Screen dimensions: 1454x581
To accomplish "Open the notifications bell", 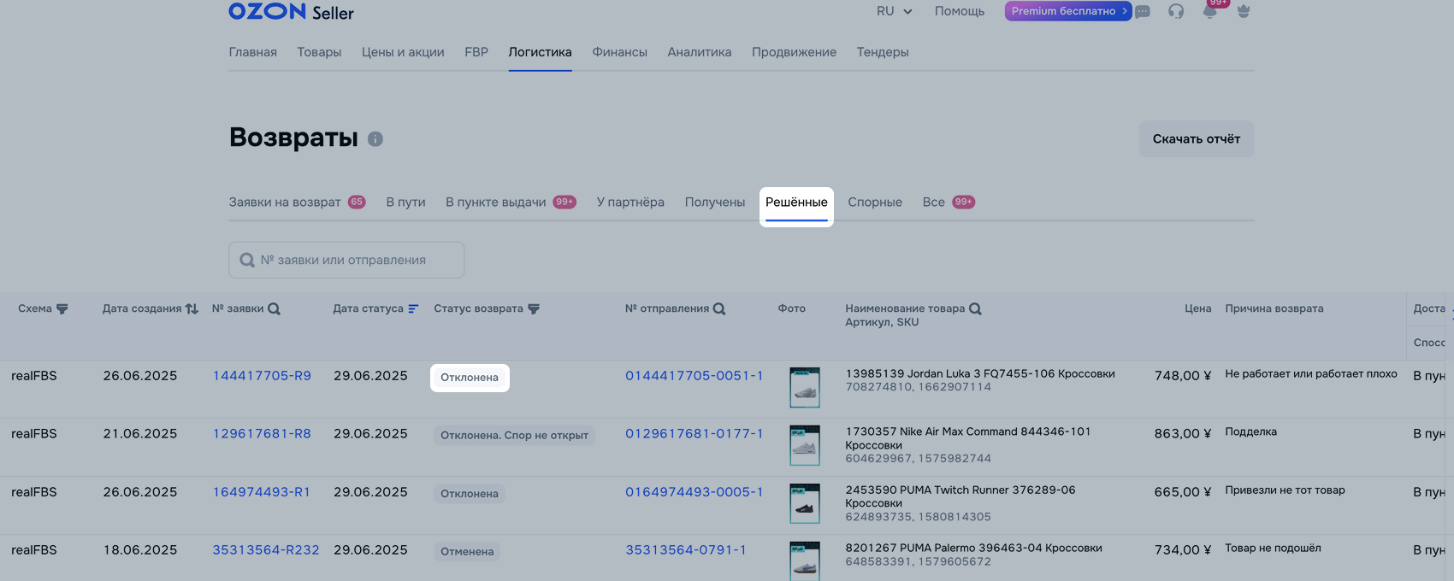I will pyautogui.click(x=1209, y=11).
